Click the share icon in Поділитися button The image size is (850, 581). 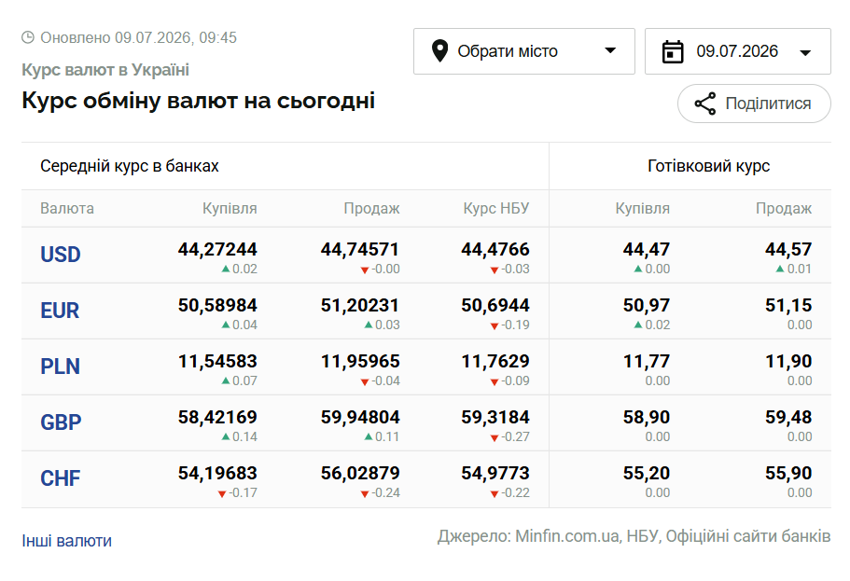pos(705,104)
